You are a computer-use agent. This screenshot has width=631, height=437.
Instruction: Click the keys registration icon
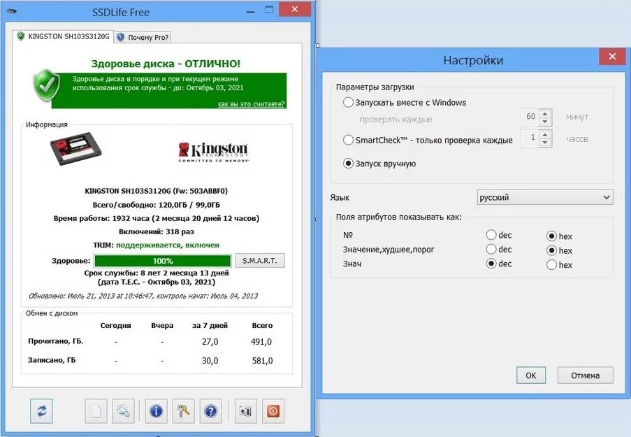pyautogui.click(x=183, y=411)
